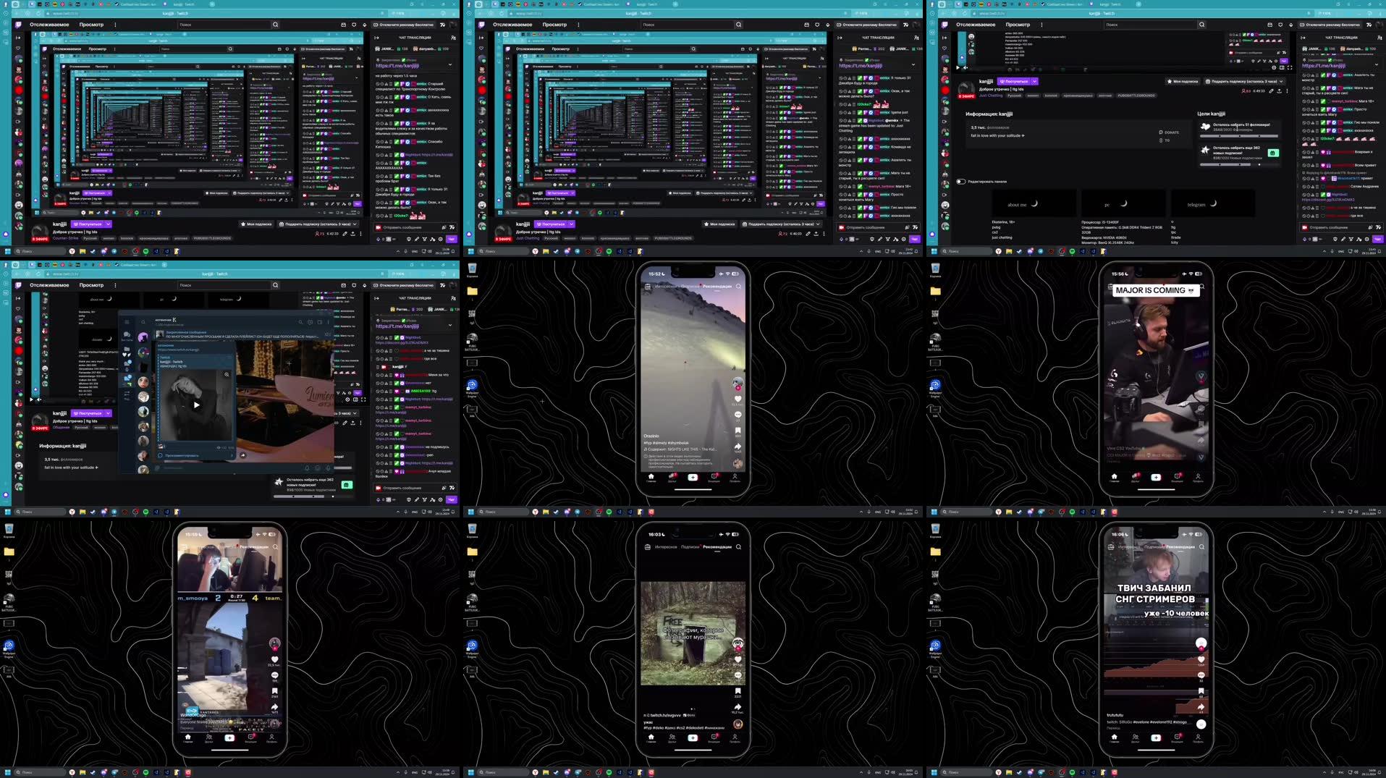This screenshot has height=778, width=1386.
Task: Open Spotify taskbar icon in Цели kanjjiji frame
Action: 1072,251
